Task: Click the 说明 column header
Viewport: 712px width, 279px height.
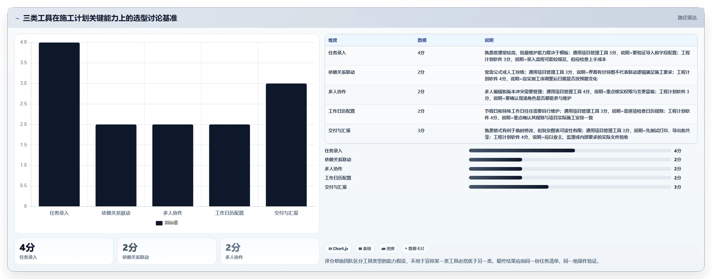Action: (x=489, y=40)
